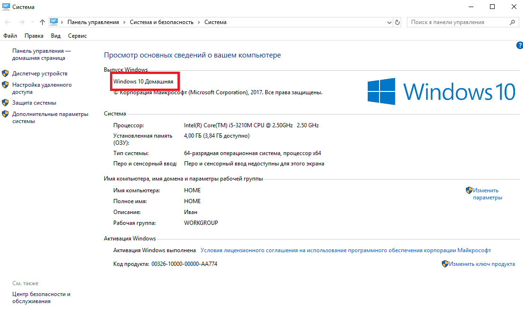The width and height of the screenshot is (523, 313).
Task: Expand chevron after Панель управления breadcrumb
Action: click(124, 22)
